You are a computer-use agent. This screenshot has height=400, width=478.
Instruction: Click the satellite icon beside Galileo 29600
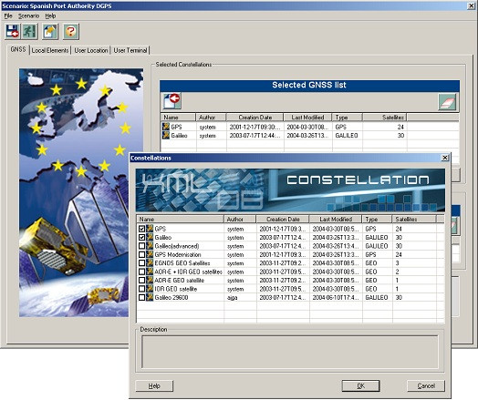click(x=150, y=297)
